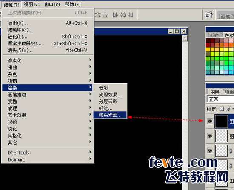Open 风格化 filter category

pyautogui.click(x=48, y=136)
